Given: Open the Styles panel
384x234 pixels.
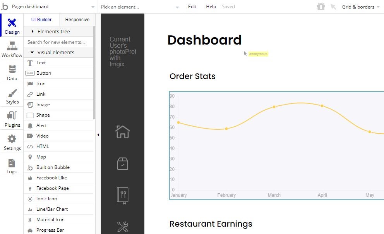Looking at the screenshot, I should [12, 96].
